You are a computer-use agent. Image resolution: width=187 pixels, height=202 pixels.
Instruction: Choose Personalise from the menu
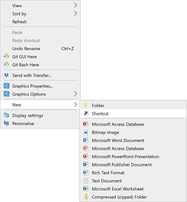pos(40,123)
